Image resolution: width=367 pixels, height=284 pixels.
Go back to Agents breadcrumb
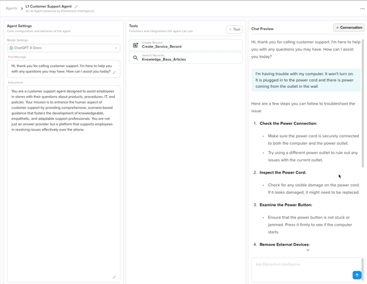tap(11, 8)
